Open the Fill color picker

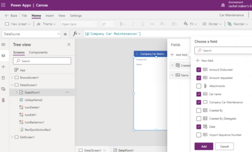pos(190,24)
